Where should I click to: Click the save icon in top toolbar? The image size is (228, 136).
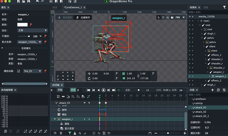pyautogui.click(x=29, y=1)
